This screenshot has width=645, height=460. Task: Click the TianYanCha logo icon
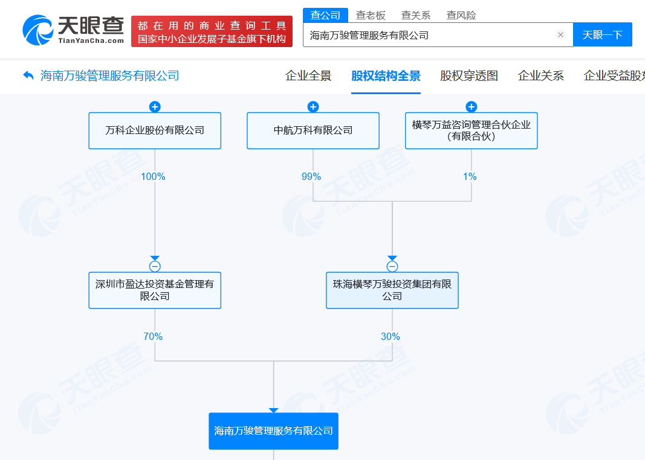tap(36, 28)
